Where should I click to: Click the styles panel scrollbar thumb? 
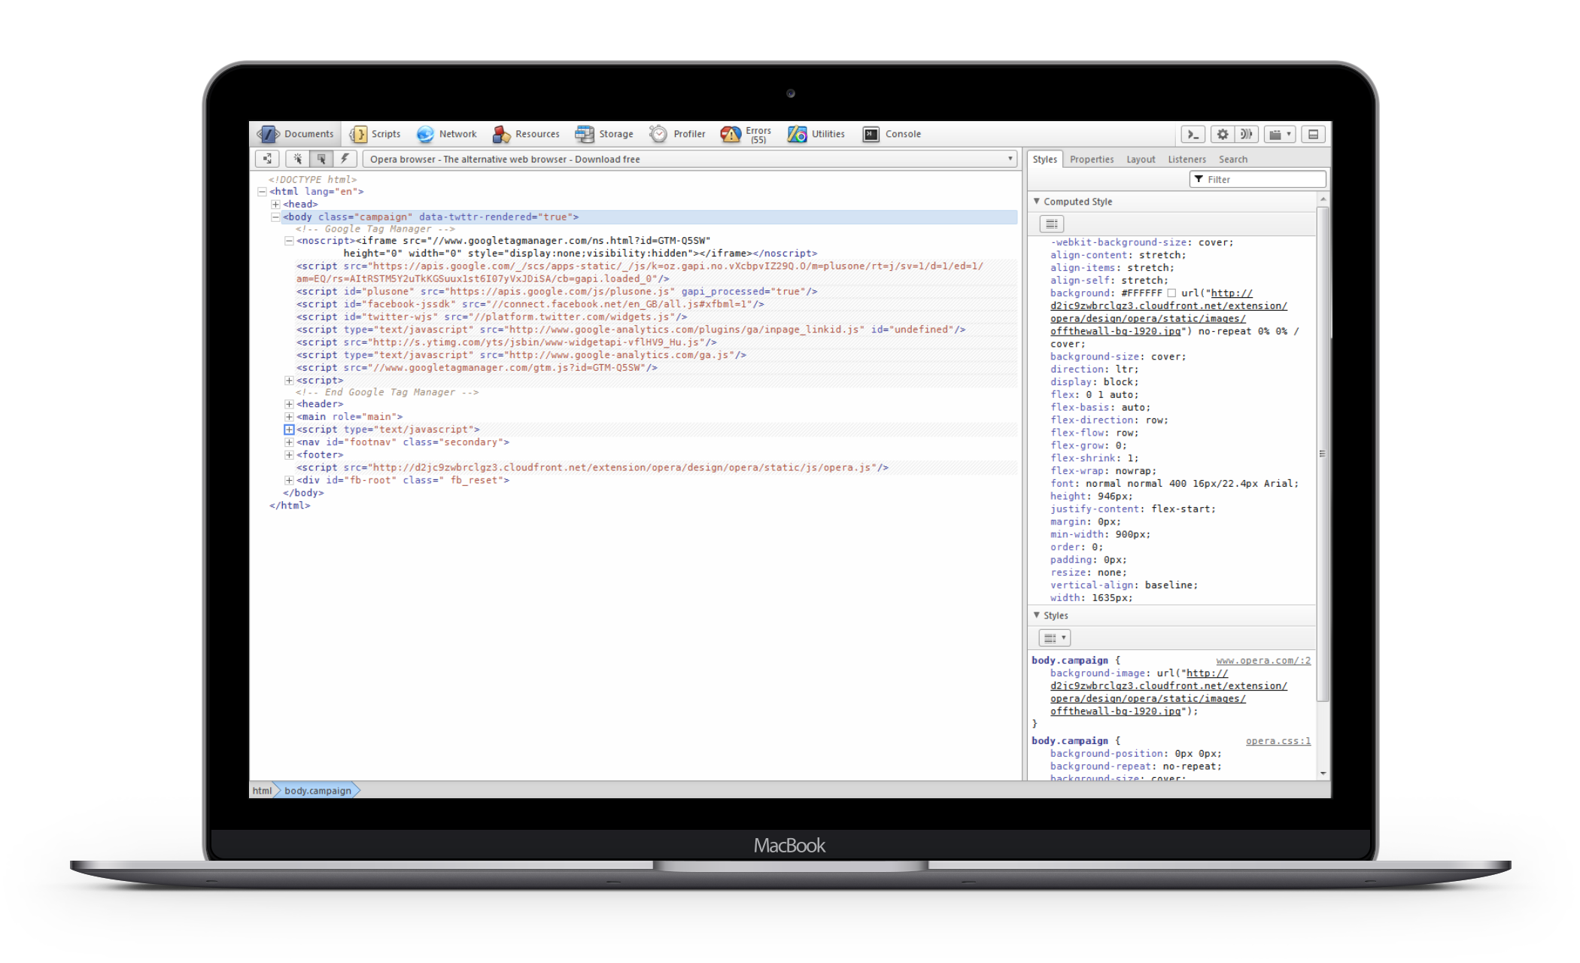1323,454
